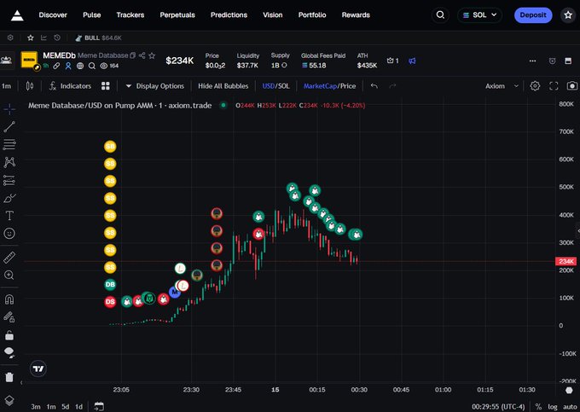Open the 1m chart interval selector
580x412 pixels.
6,86
